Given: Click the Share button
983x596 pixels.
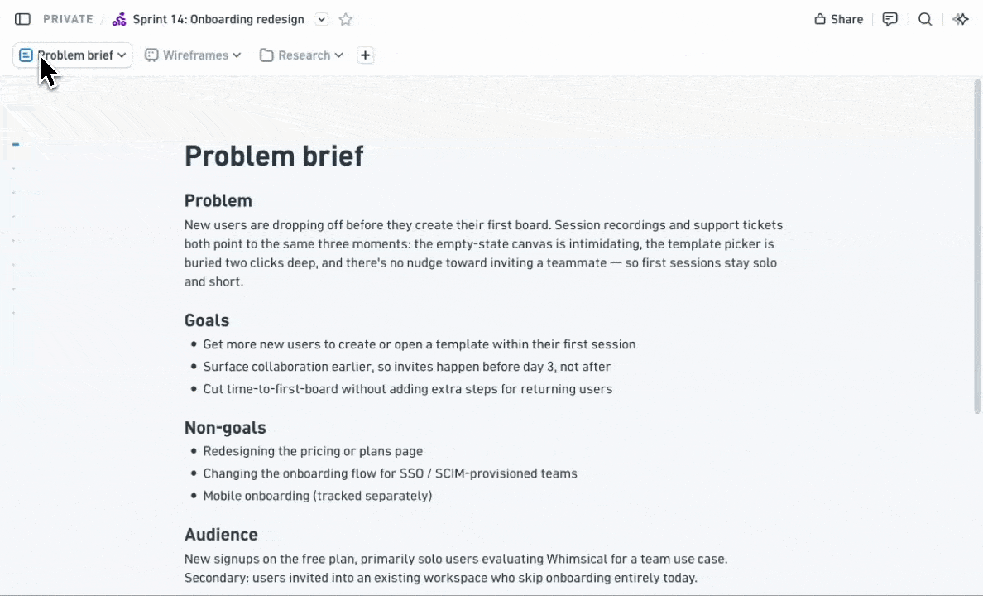Looking at the screenshot, I should pyautogui.click(x=839, y=19).
